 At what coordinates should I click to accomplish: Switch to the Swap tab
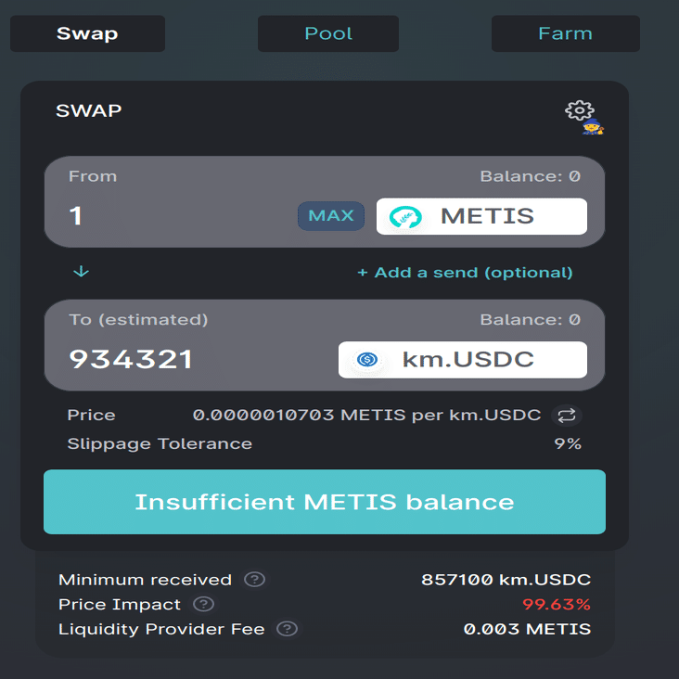(87, 33)
